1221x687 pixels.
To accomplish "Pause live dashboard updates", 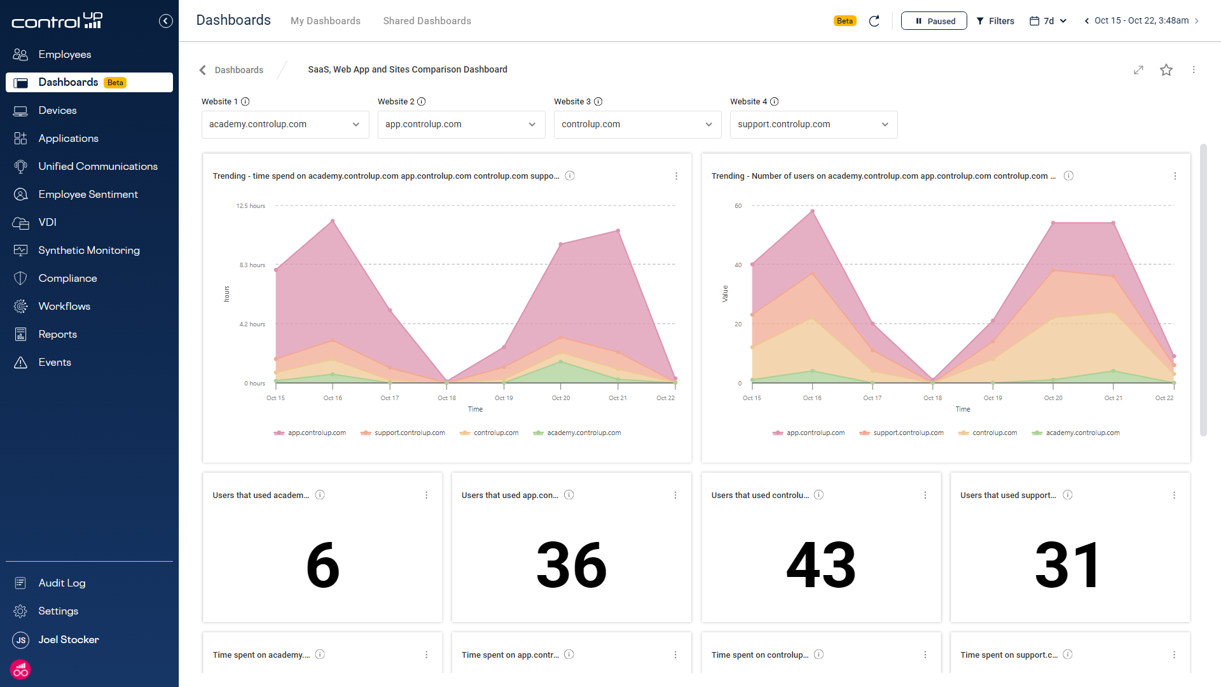I will click(x=934, y=20).
